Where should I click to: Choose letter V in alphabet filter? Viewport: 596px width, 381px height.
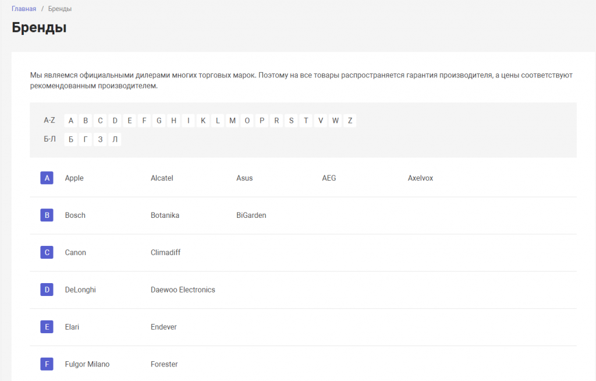321,121
